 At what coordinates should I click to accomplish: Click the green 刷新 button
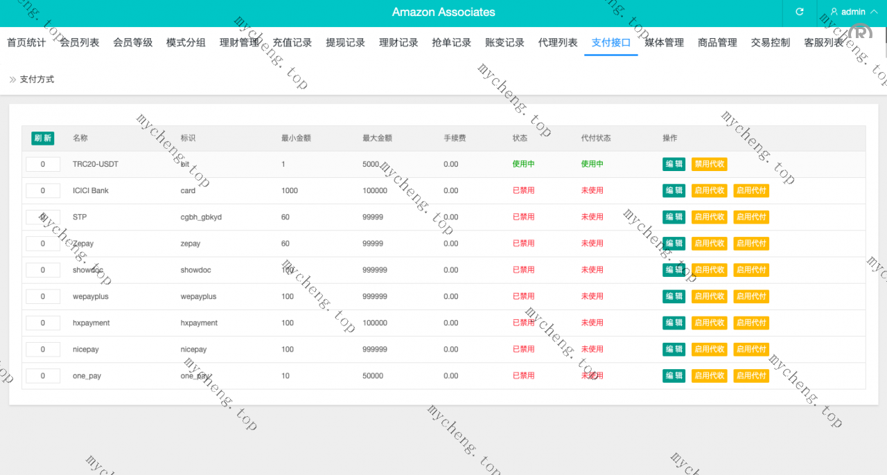click(x=42, y=138)
